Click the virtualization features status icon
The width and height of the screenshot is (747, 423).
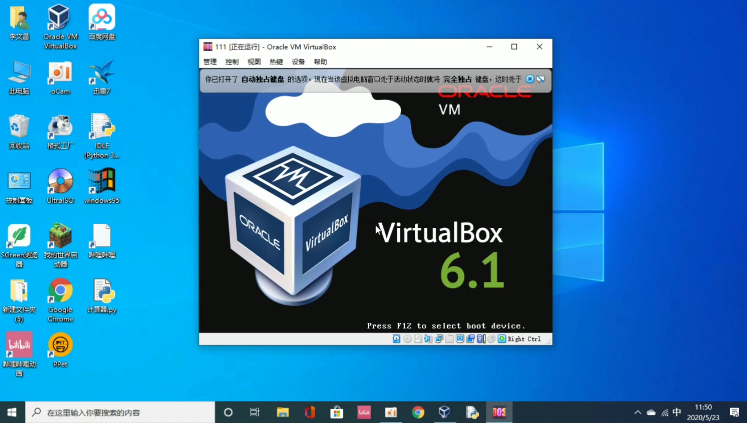click(x=481, y=339)
